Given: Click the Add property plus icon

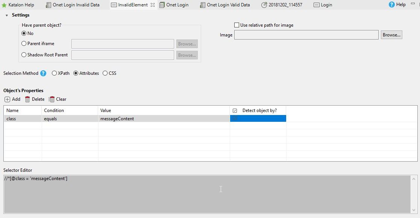Looking at the screenshot, I should [x=8, y=99].
